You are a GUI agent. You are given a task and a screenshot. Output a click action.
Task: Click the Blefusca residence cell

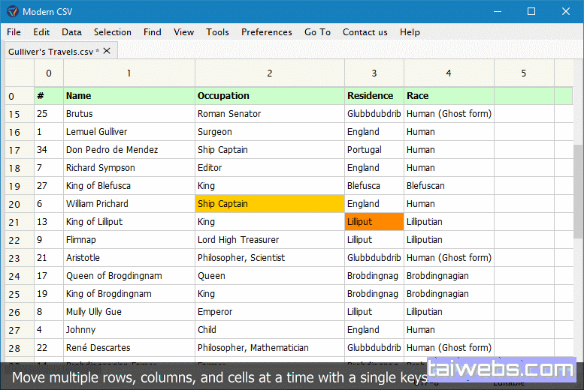pyautogui.click(x=374, y=186)
